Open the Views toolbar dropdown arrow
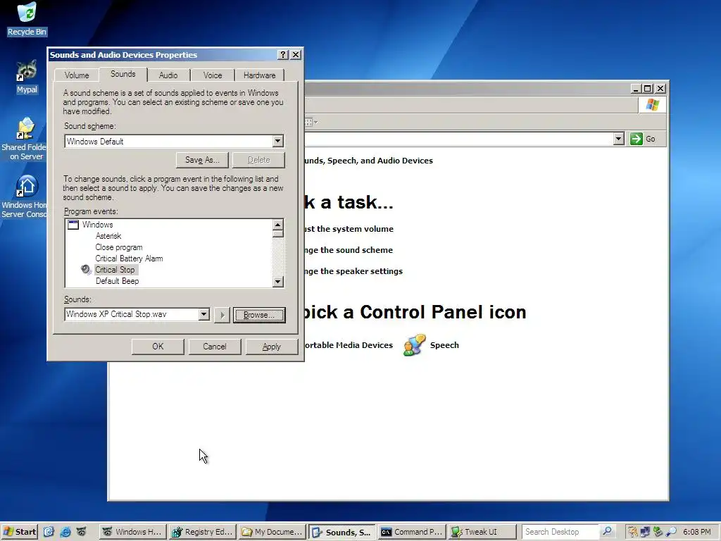Image resolution: width=721 pixels, height=541 pixels. (316, 123)
